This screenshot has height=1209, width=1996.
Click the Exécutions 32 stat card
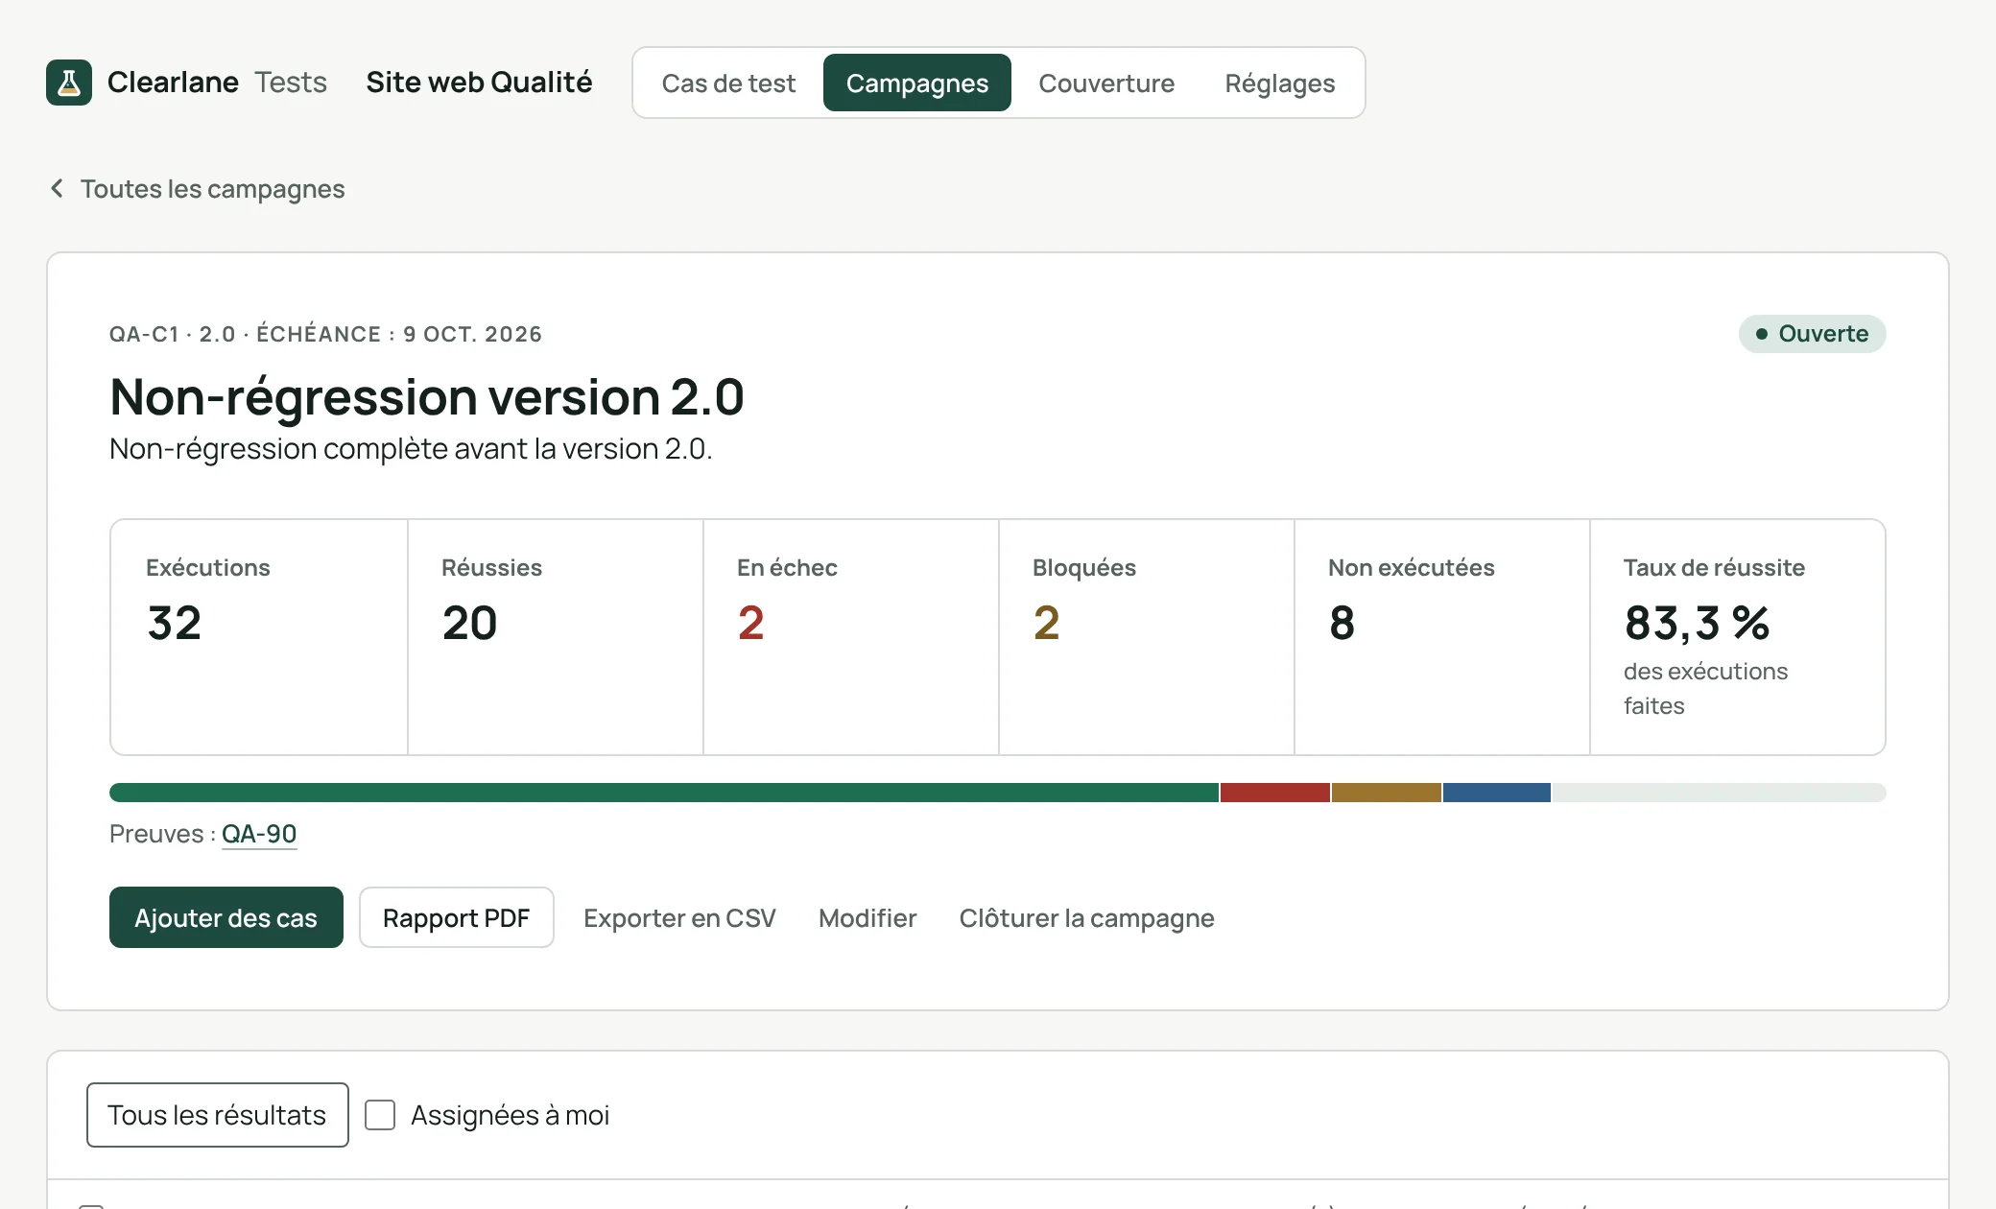pyautogui.click(x=259, y=637)
